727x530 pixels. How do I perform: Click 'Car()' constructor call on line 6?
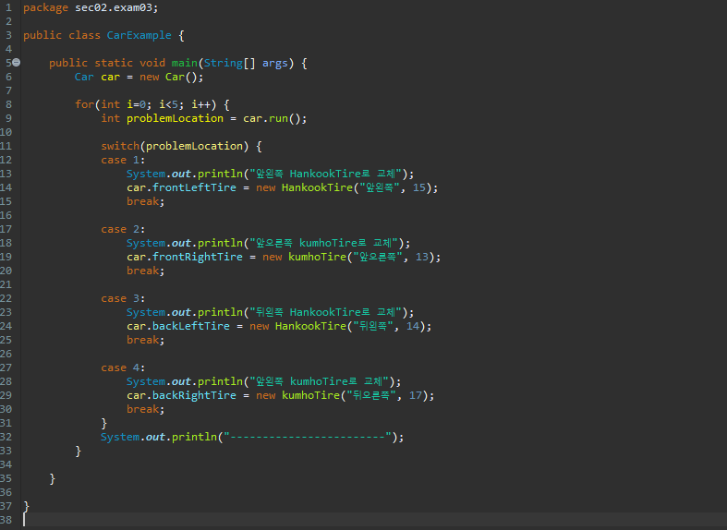181,77
